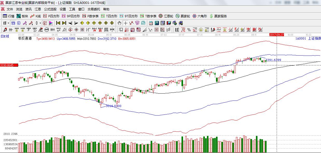Viewport: 321px width, 153px height.
Task: Click the 六角形 hexagon icon
Action: (200, 16)
